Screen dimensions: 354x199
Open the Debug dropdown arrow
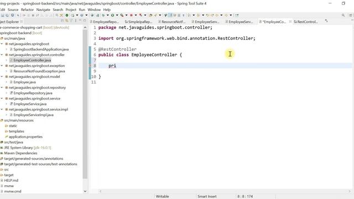pos(108,15)
